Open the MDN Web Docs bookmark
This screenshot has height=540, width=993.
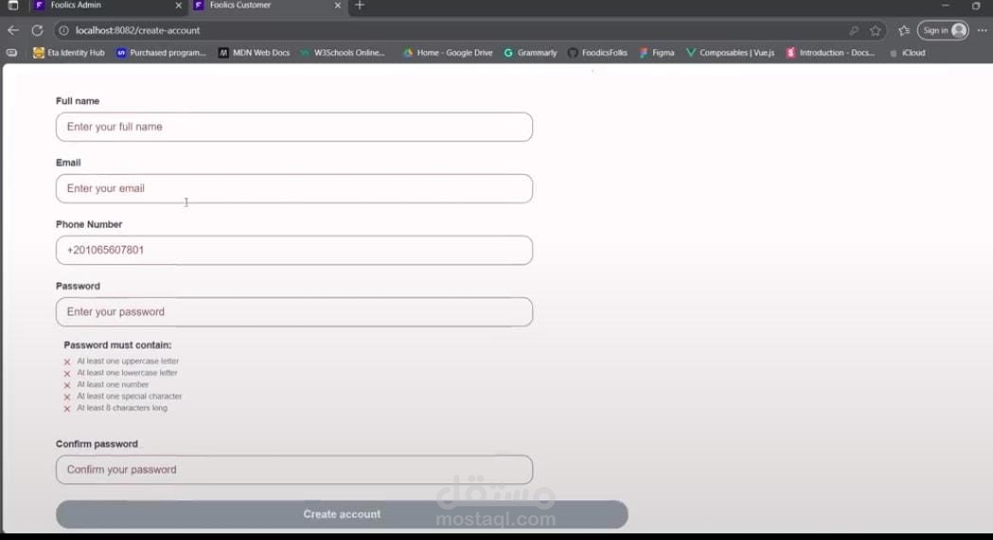tap(254, 52)
